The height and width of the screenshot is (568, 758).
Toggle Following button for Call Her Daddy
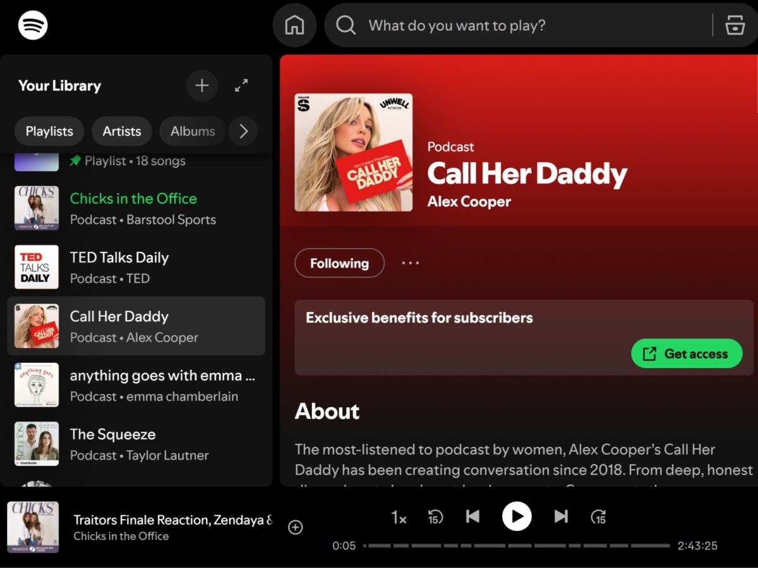(339, 263)
